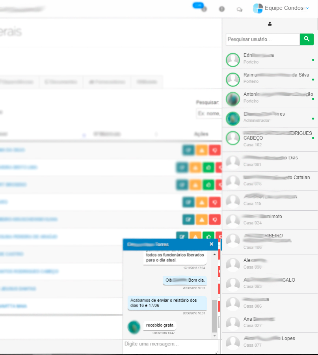Click the chat scrollbar down arrow
This screenshot has height=355, width=318.
coord(215,335)
